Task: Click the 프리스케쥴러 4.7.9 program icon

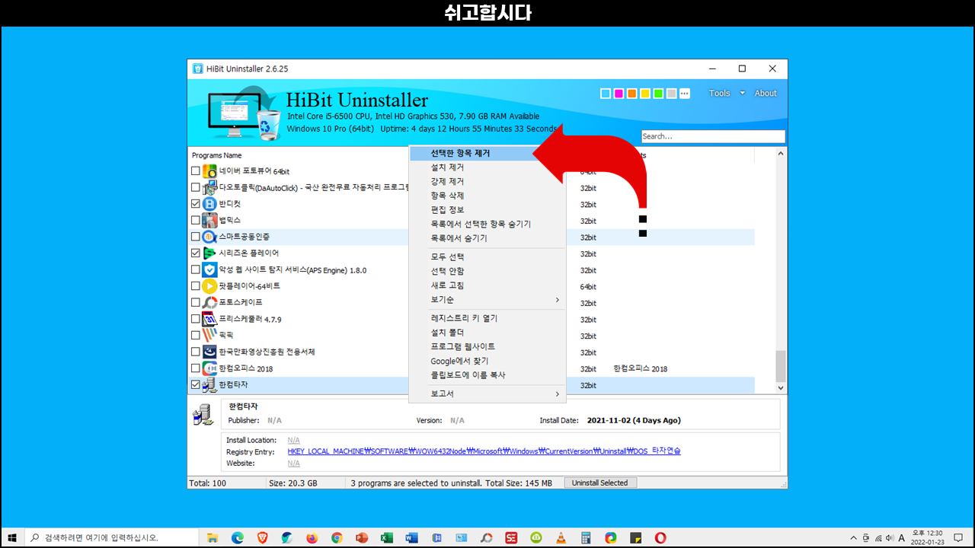Action: 209,319
